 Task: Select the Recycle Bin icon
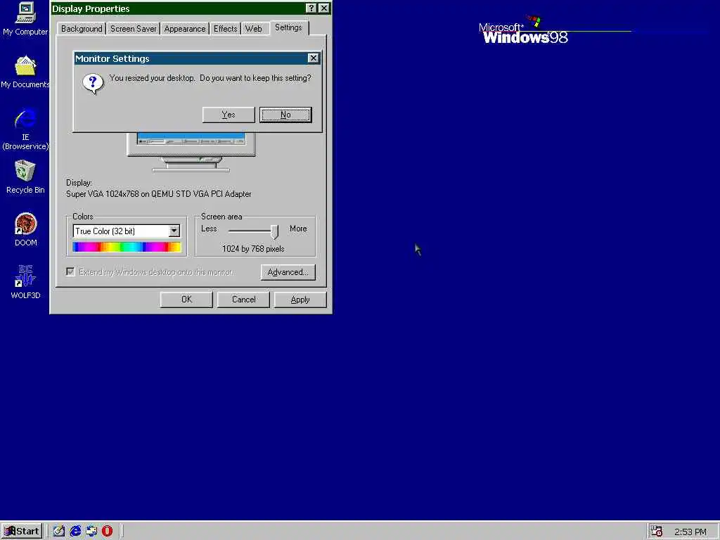[x=25, y=176]
